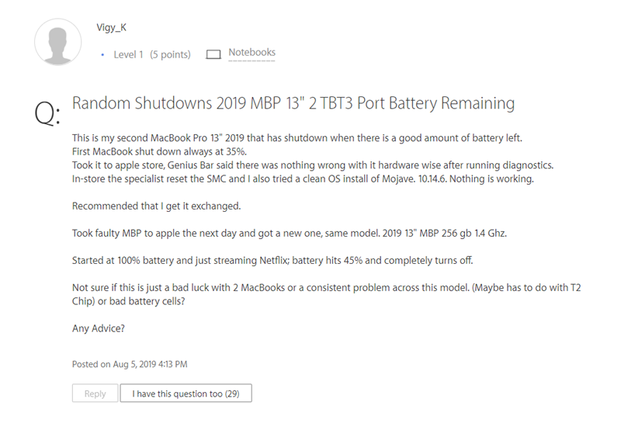Click the Reply button
The height and width of the screenshot is (430, 621).
pyautogui.click(x=95, y=394)
